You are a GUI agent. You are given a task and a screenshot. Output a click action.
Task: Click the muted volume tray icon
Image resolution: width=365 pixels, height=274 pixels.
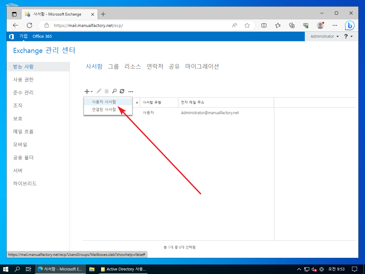click(314, 269)
